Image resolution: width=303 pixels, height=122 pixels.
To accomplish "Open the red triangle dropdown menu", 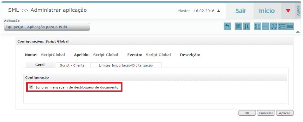I will (x=288, y=11).
